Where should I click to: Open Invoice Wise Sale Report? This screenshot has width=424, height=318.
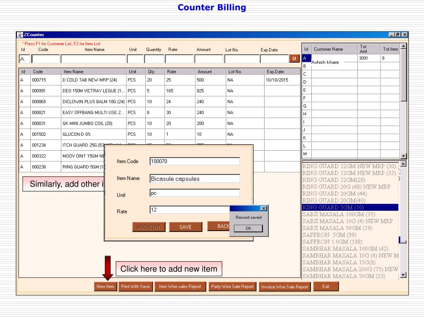point(285,287)
